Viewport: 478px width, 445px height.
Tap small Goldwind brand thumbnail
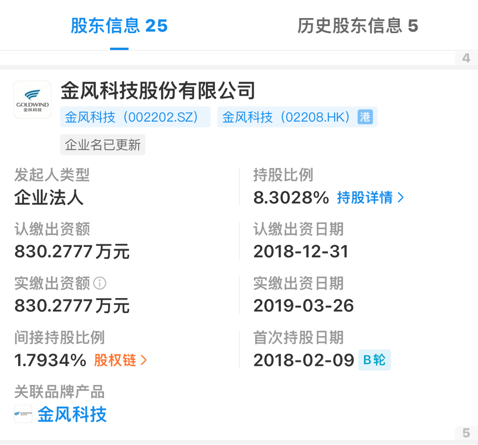coord(23,414)
